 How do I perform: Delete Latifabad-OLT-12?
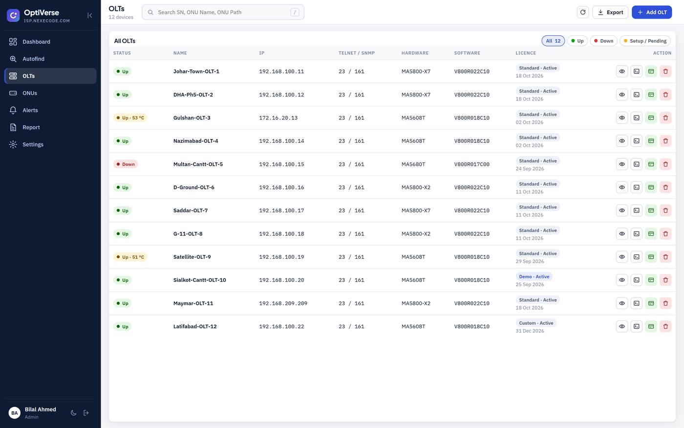click(665, 326)
